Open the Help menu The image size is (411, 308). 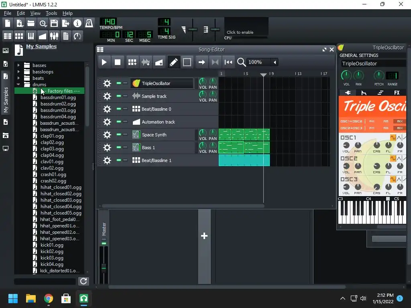pos(67,13)
